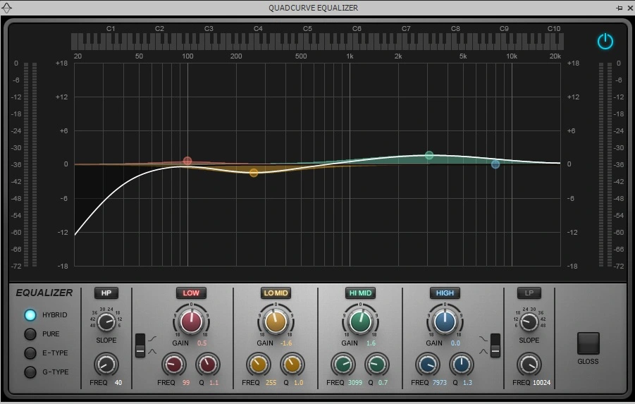The height and width of the screenshot is (404, 635).
Task: Toggle the equalizer power button
Action: click(x=605, y=42)
